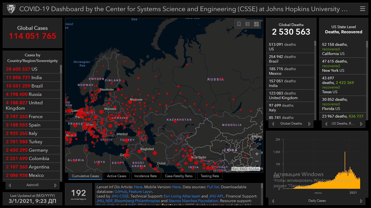Zoom in on the map
Viewport: 371px width, 208px height.
pyautogui.click(x=257, y=154)
